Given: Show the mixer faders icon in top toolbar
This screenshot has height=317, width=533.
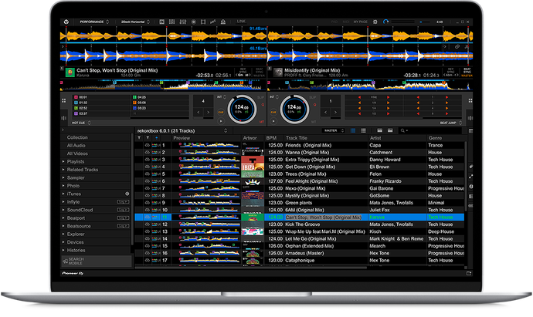Looking at the screenshot, I should [x=183, y=22].
